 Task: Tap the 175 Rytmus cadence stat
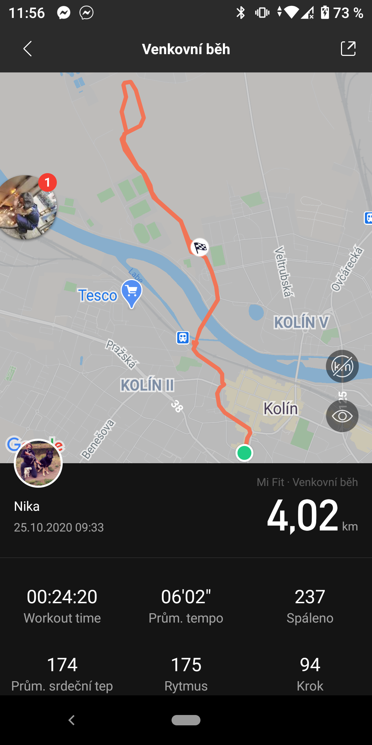coord(186,674)
